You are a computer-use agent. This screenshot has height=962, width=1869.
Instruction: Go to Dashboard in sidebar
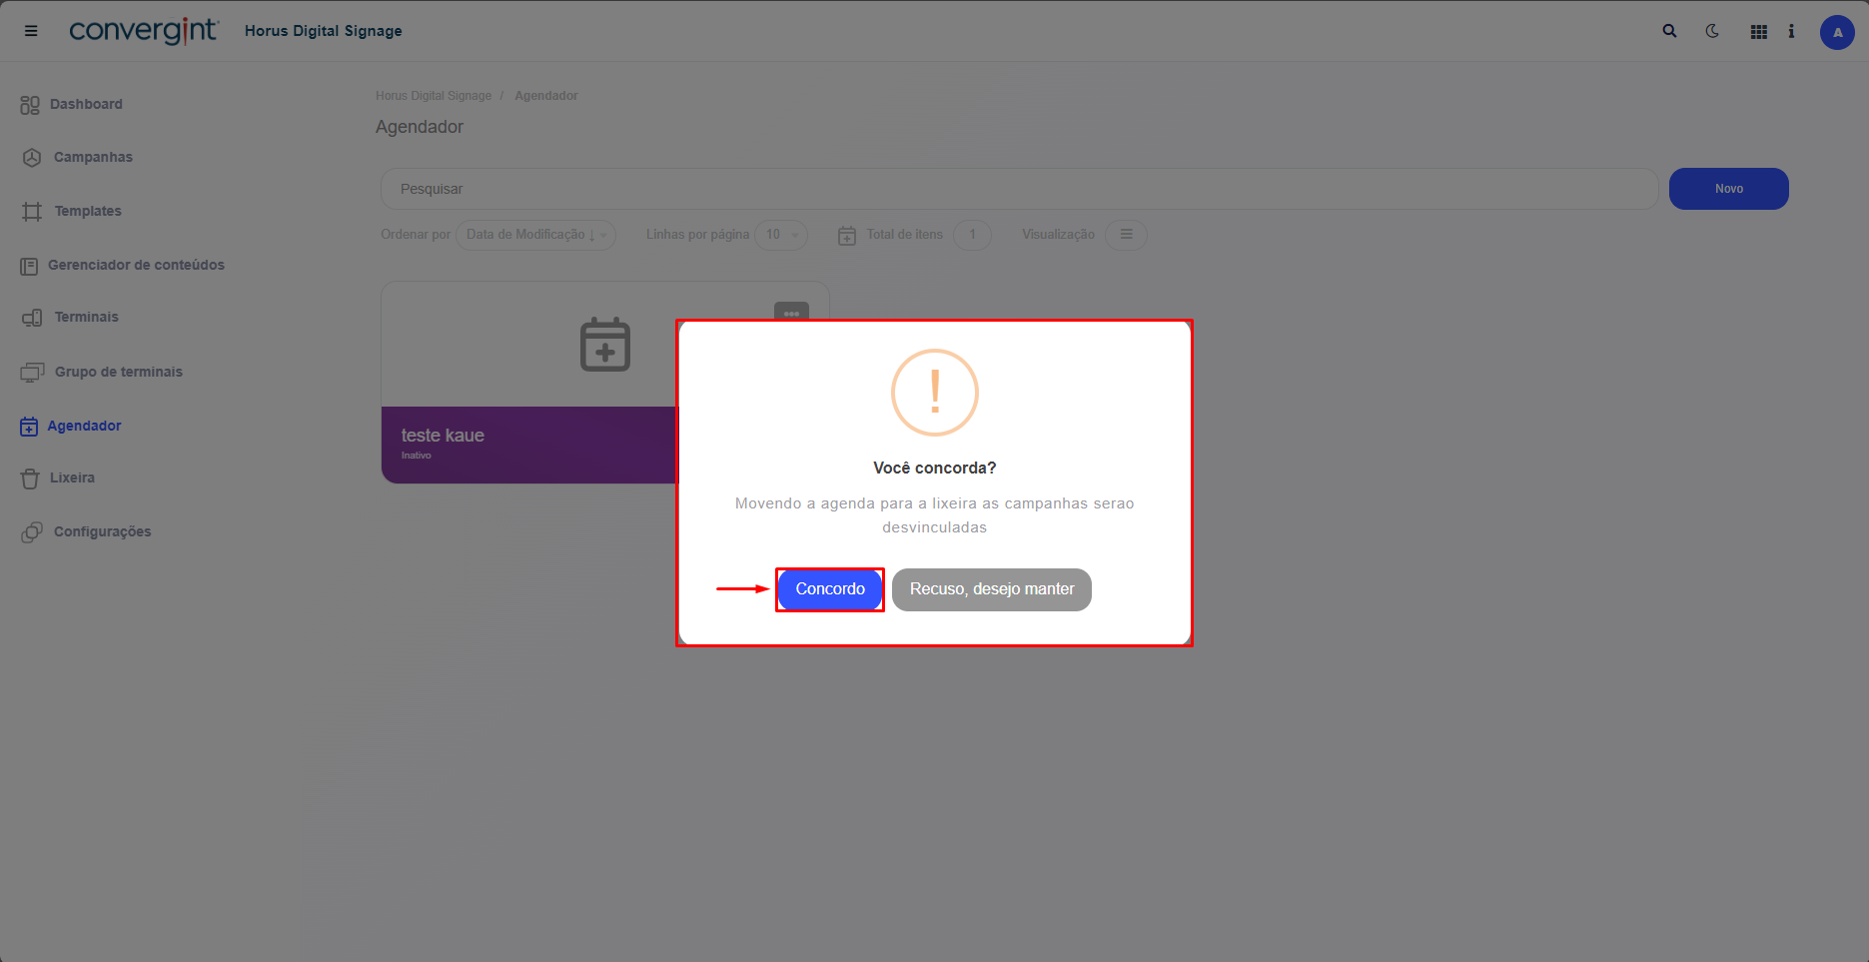86,104
